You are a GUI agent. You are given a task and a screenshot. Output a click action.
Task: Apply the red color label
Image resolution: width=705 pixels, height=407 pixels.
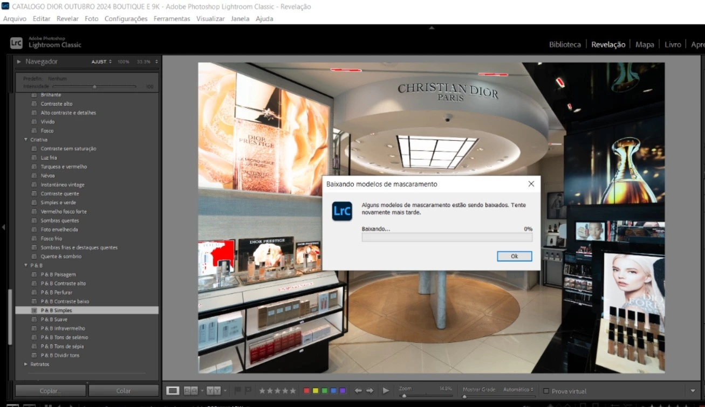[x=306, y=391]
